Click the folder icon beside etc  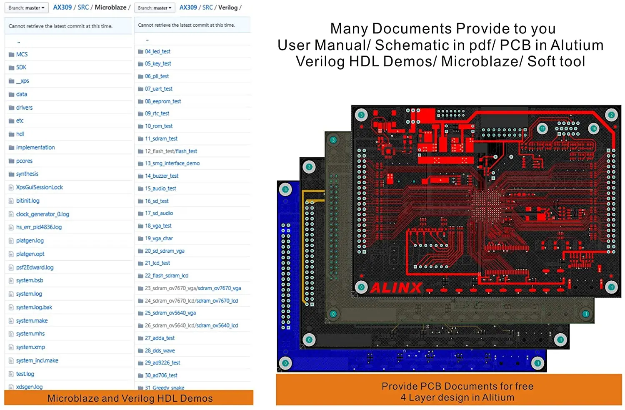pos(11,121)
